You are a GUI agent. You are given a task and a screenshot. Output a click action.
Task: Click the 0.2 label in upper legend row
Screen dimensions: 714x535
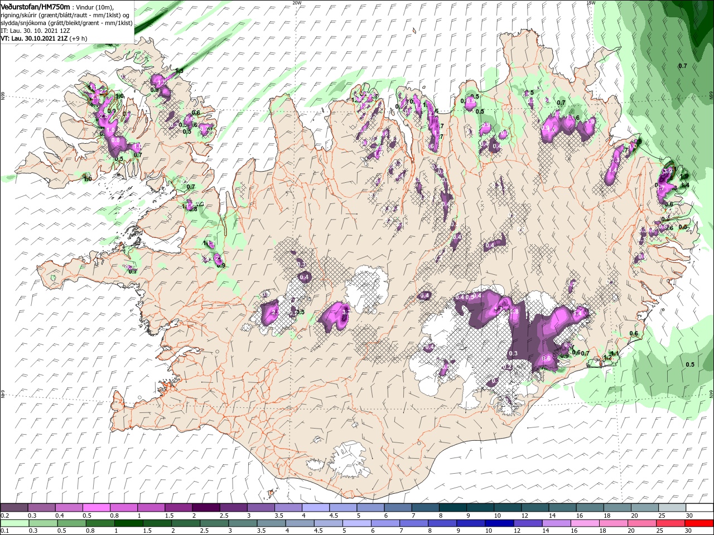[5, 515]
